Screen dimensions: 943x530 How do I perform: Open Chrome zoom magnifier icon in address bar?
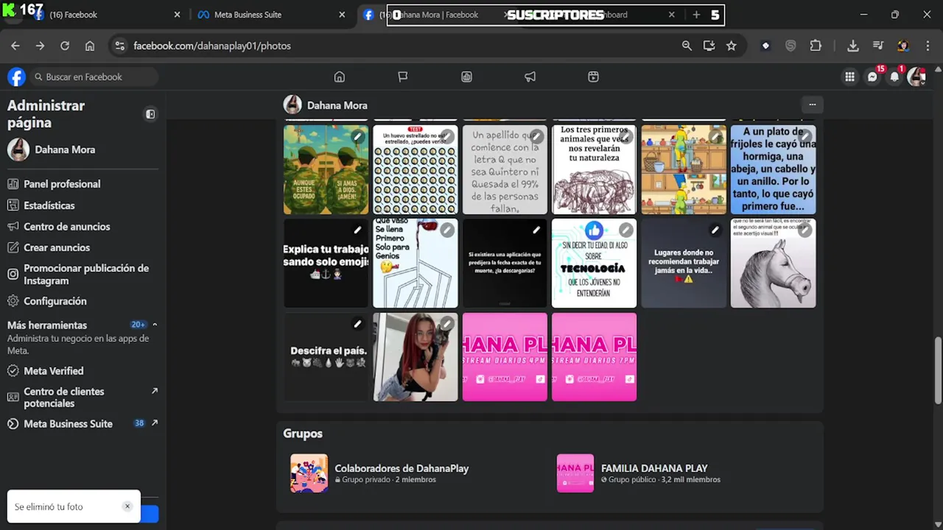tap(687, 46)
